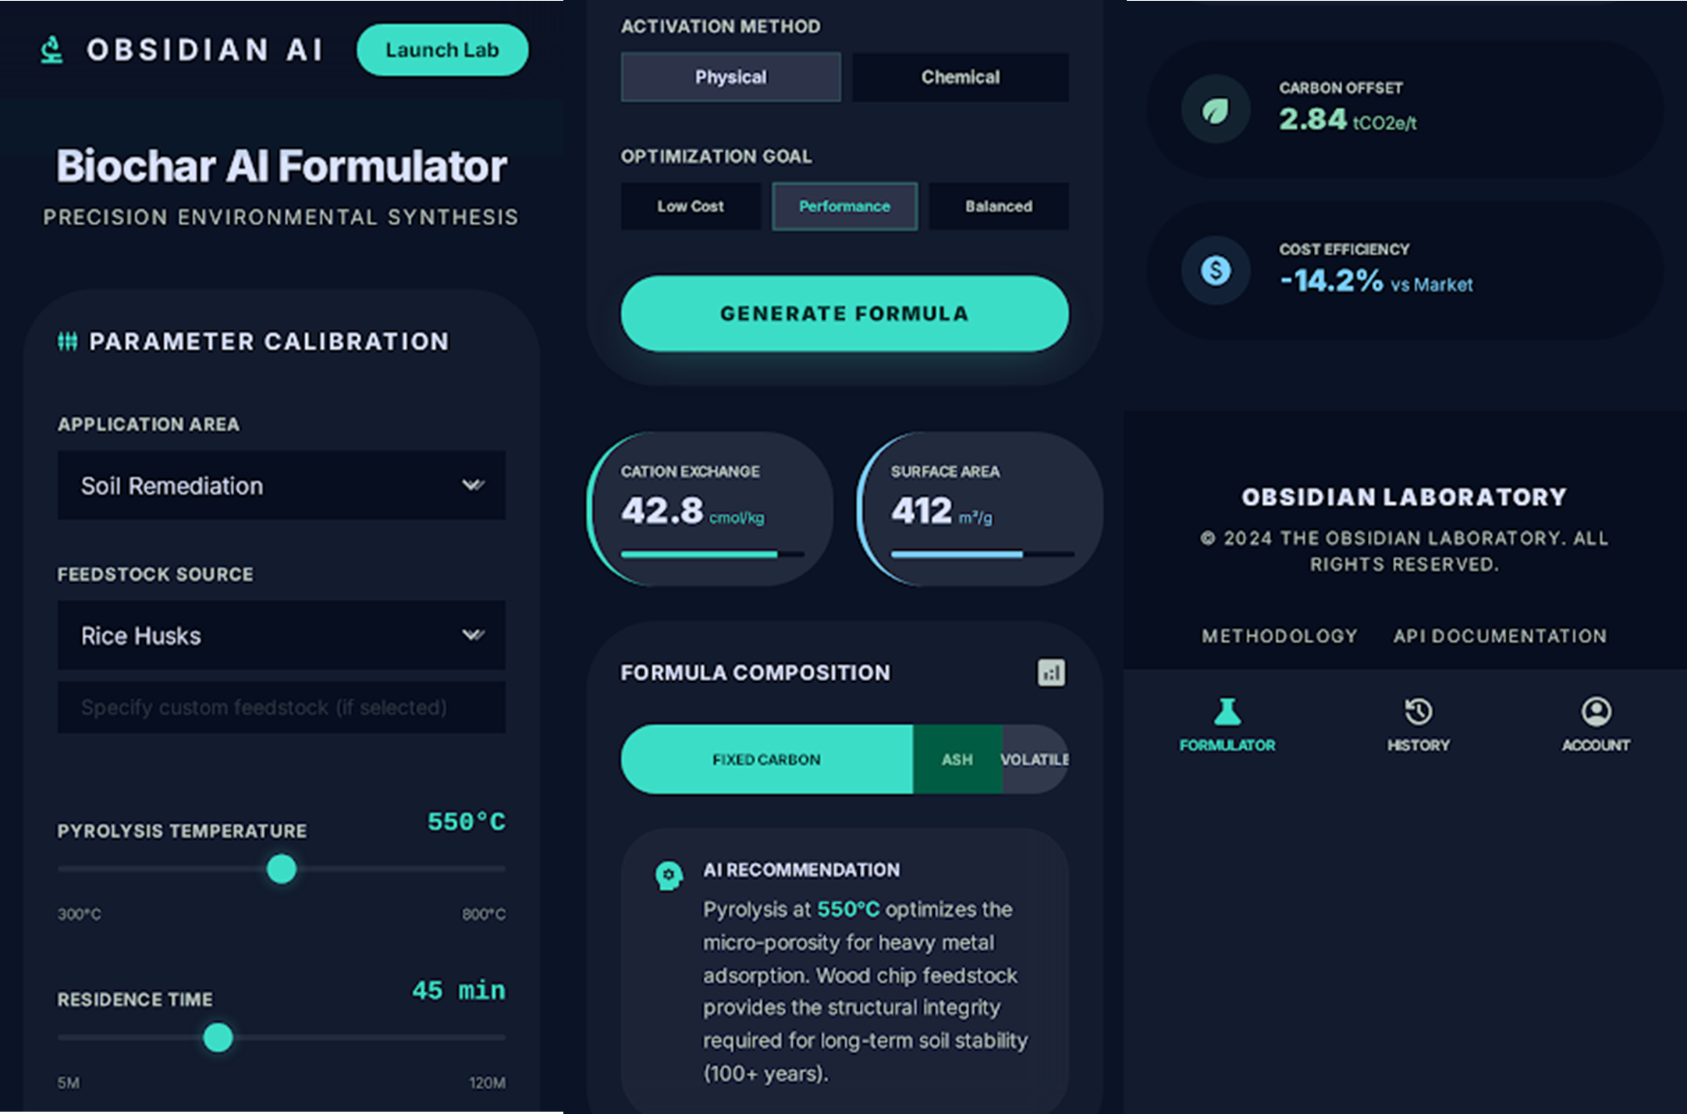This screenshot has width=1687, height=1114.
Task: Open the Formula Composition chart icon
Action: [x=1050, y=672]
